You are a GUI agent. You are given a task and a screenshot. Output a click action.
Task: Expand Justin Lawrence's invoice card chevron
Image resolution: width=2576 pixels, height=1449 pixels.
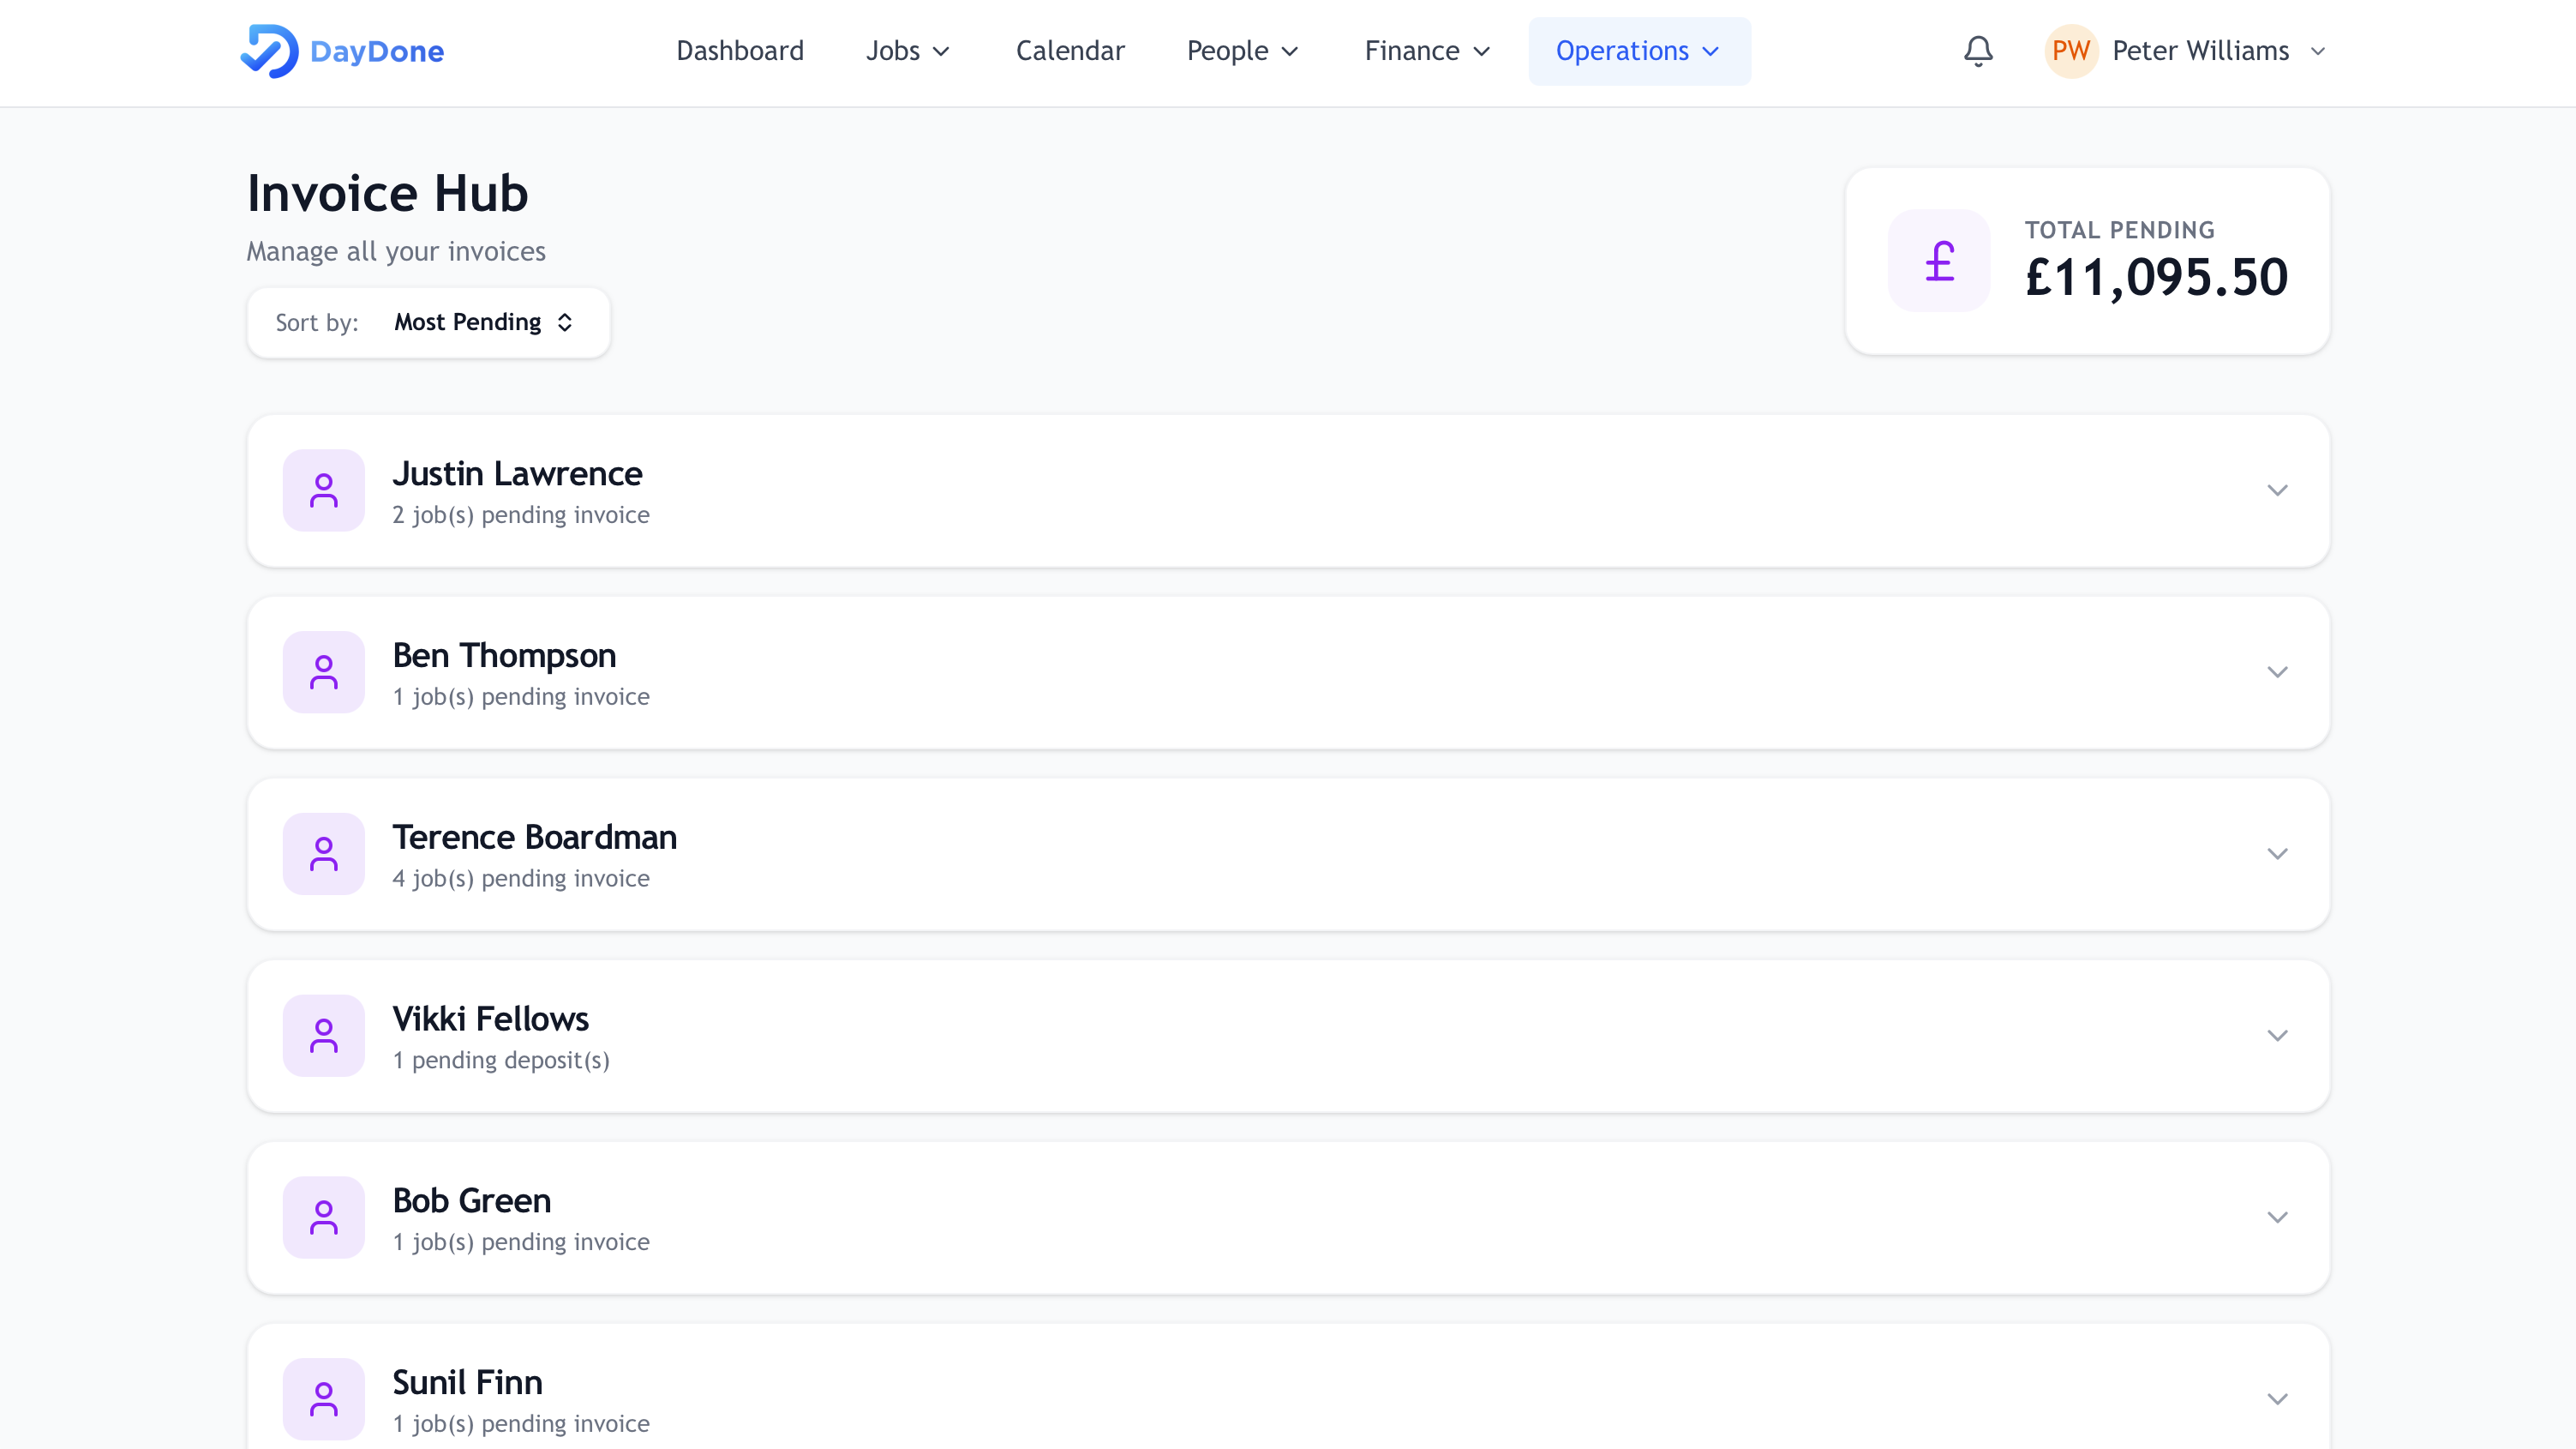pos(2277,490)
